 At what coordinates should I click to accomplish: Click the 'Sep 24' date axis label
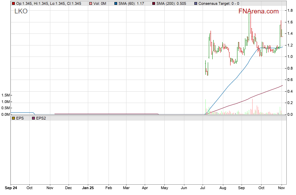(11, 188)
